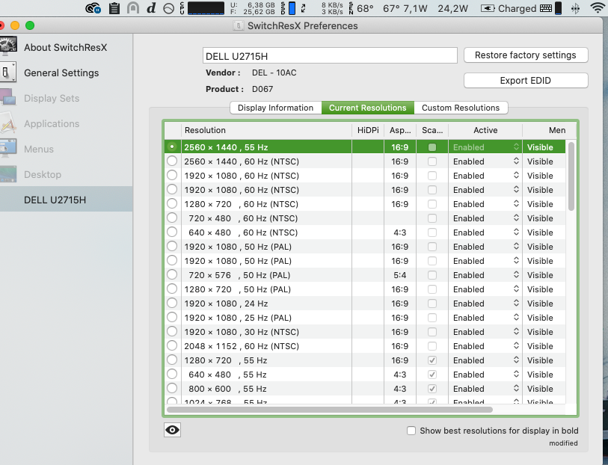Viewport: 608px width, 465px height.
Task: Open About SwitchResX sidebar icon
Action: 8,47
